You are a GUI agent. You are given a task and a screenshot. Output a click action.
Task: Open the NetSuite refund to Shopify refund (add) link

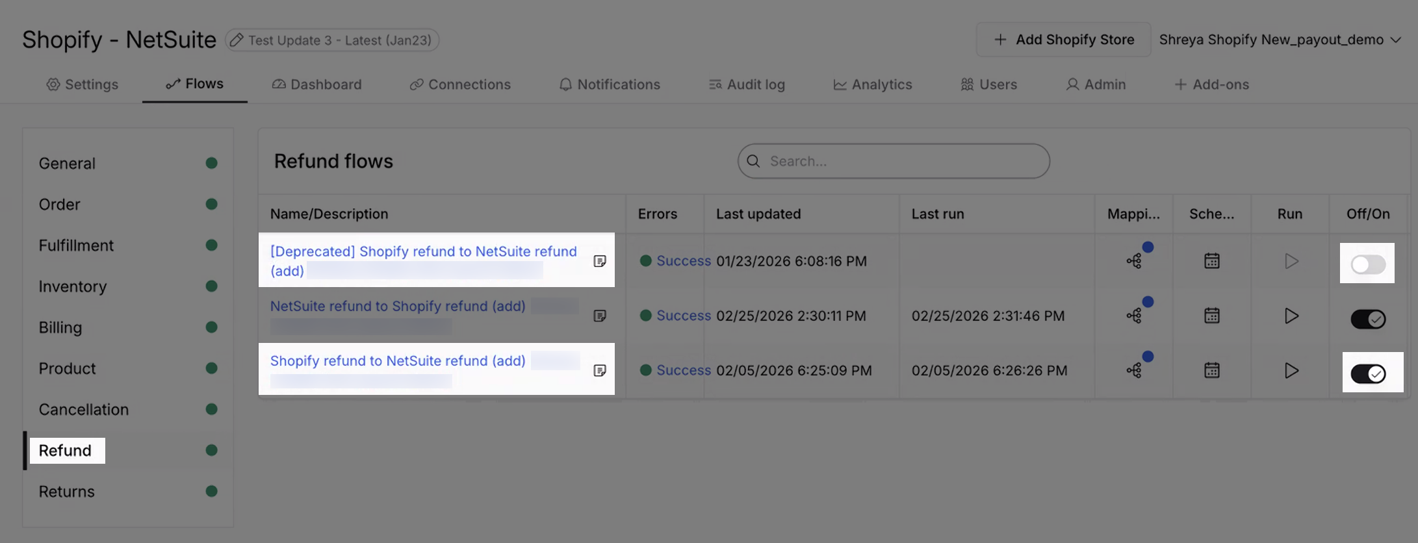click(x=398, y=306)
